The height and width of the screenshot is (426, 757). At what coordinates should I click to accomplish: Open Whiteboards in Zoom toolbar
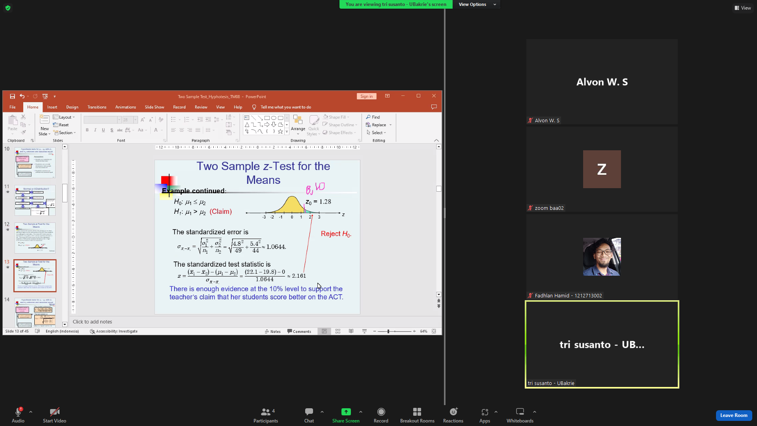click(520, 415)
